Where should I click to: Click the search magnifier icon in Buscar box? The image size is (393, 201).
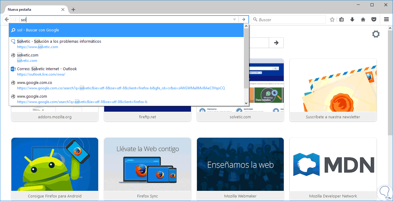(x=255, y=19)
